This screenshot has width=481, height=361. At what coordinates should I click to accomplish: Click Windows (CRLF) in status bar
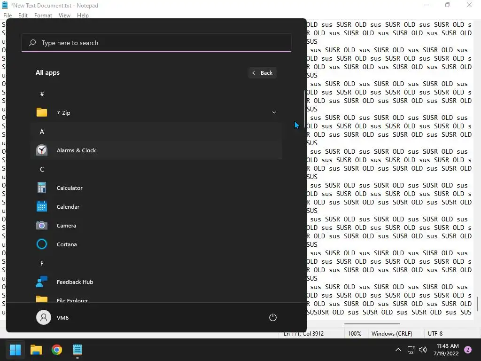392,334
